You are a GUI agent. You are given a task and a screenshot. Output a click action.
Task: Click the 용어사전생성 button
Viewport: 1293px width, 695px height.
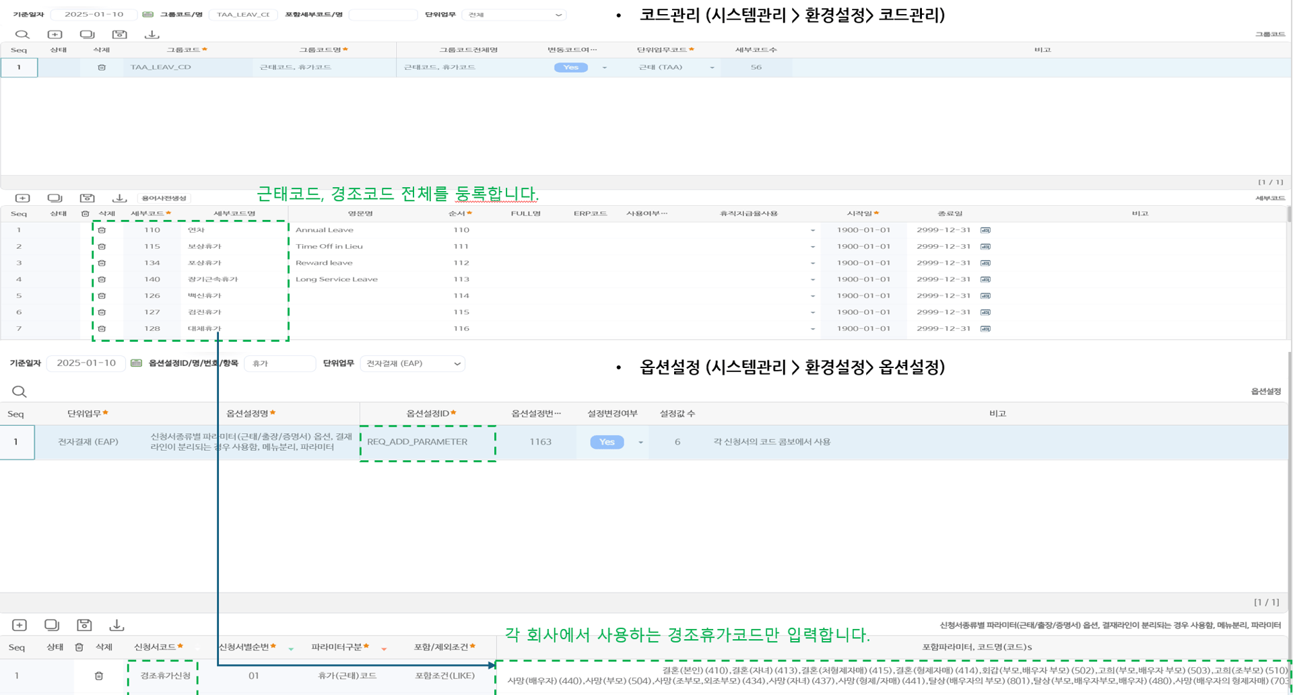164,198
